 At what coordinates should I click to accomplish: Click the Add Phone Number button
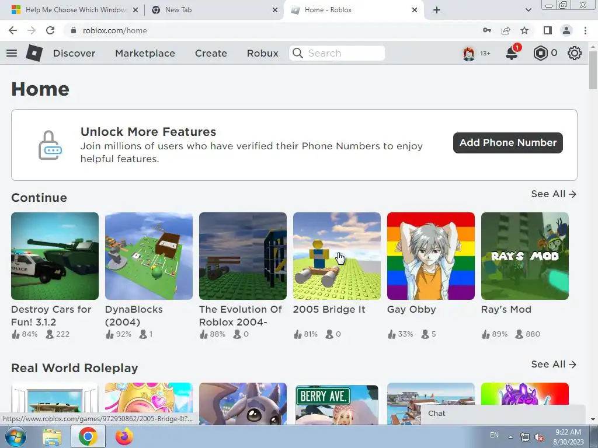point(507,143)
